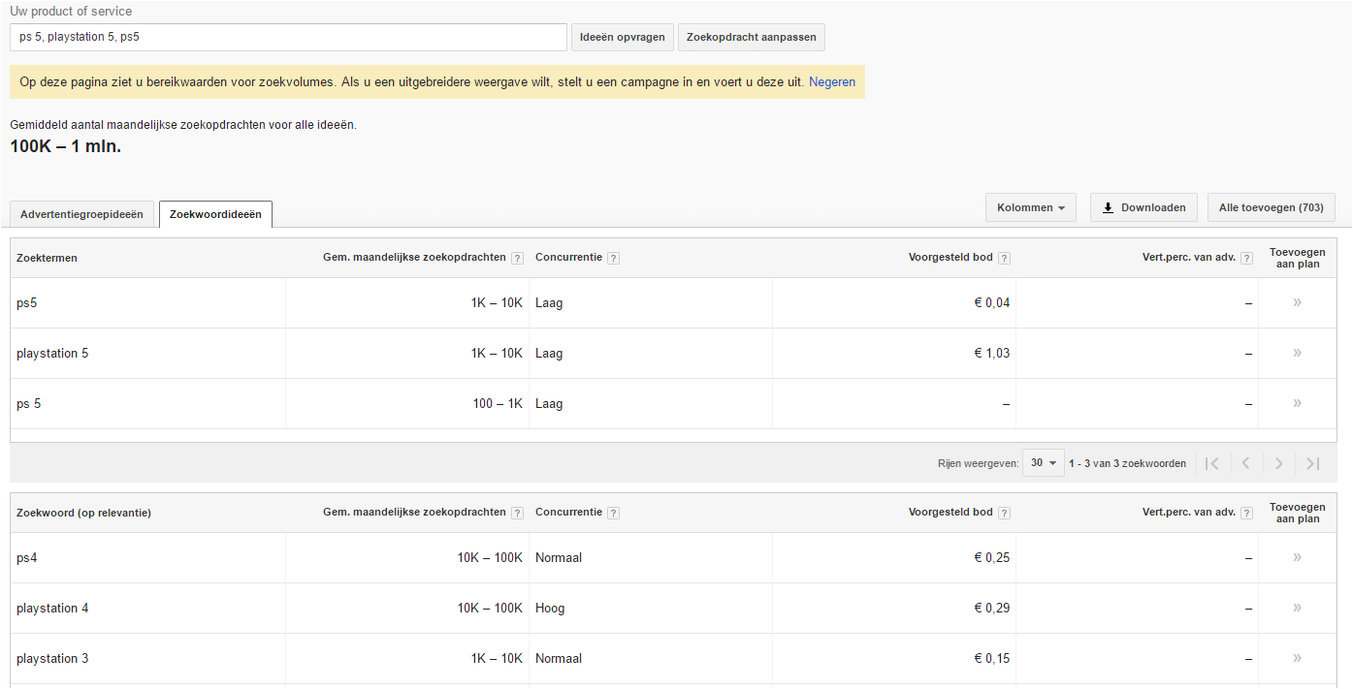Help icon beside Zoekwoord table Voorgesteld bod header
The height and width of the screenshot is (689, 1353).
coord(1004,513)
